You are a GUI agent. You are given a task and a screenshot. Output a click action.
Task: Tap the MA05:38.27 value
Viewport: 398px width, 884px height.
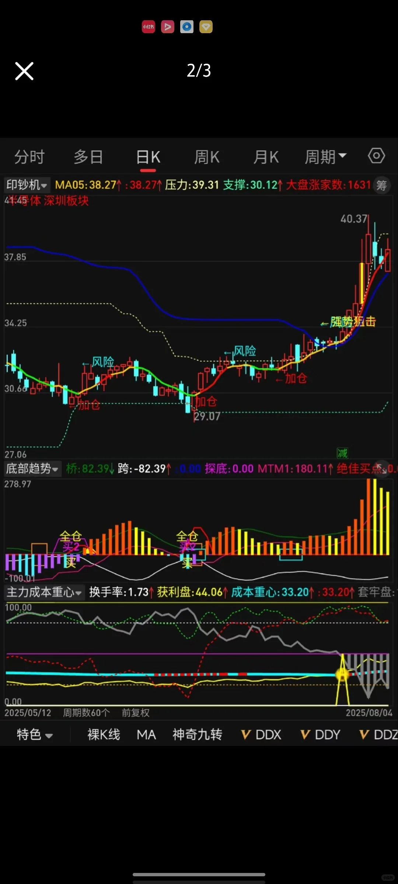[x=88, y=185]
